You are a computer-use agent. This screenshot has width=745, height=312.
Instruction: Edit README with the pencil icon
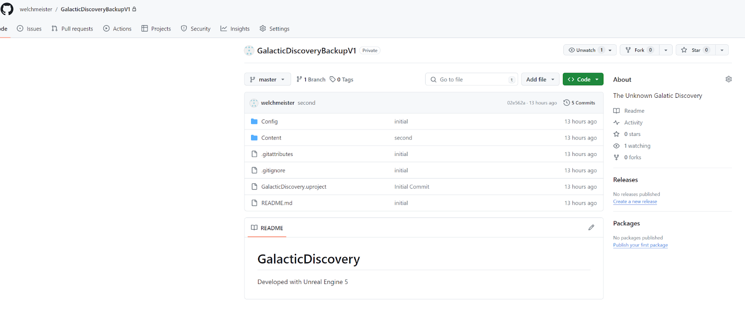pyautogui.click(x=591, y=228)
